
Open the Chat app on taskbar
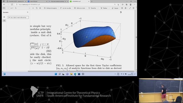click(67, 74)
